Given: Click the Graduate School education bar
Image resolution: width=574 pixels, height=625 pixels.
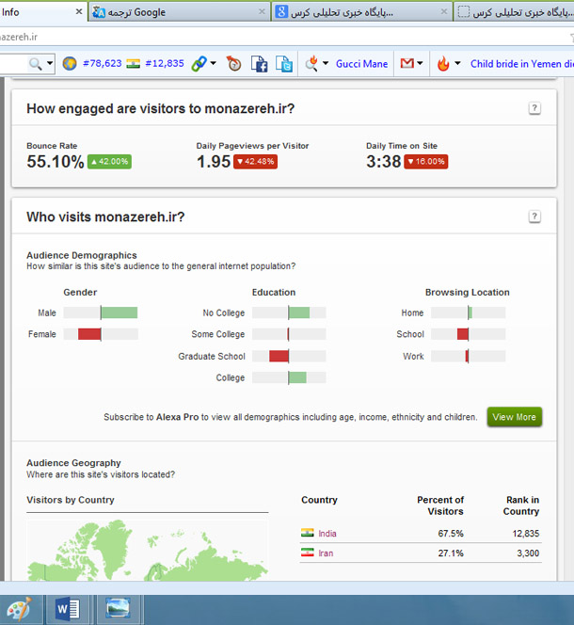Looking at the screenshot, I should [289, 356].
